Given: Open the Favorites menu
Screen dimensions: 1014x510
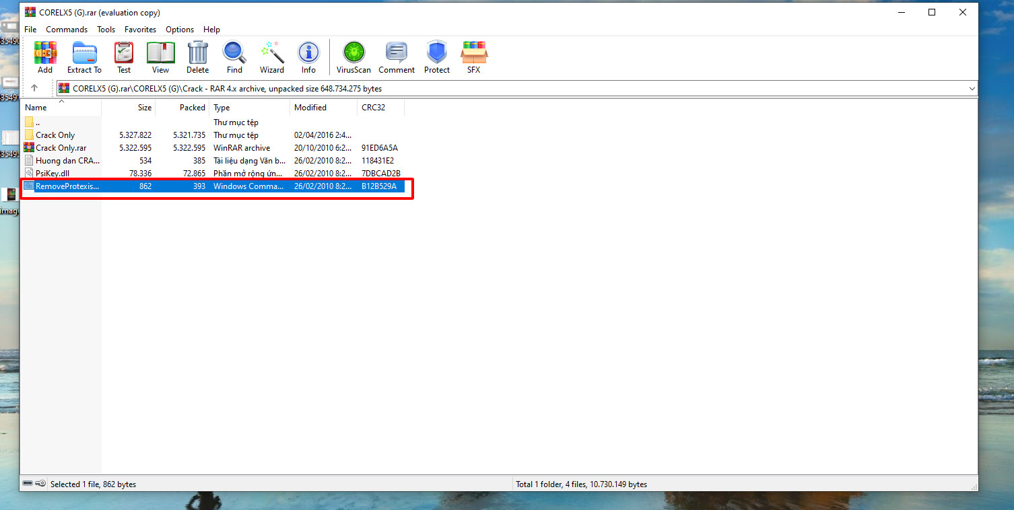Looking at the screenshot, I should point(140,30).
